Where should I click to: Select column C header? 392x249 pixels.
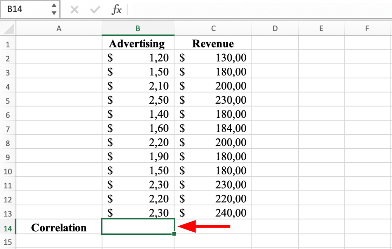tap(213, 28)
